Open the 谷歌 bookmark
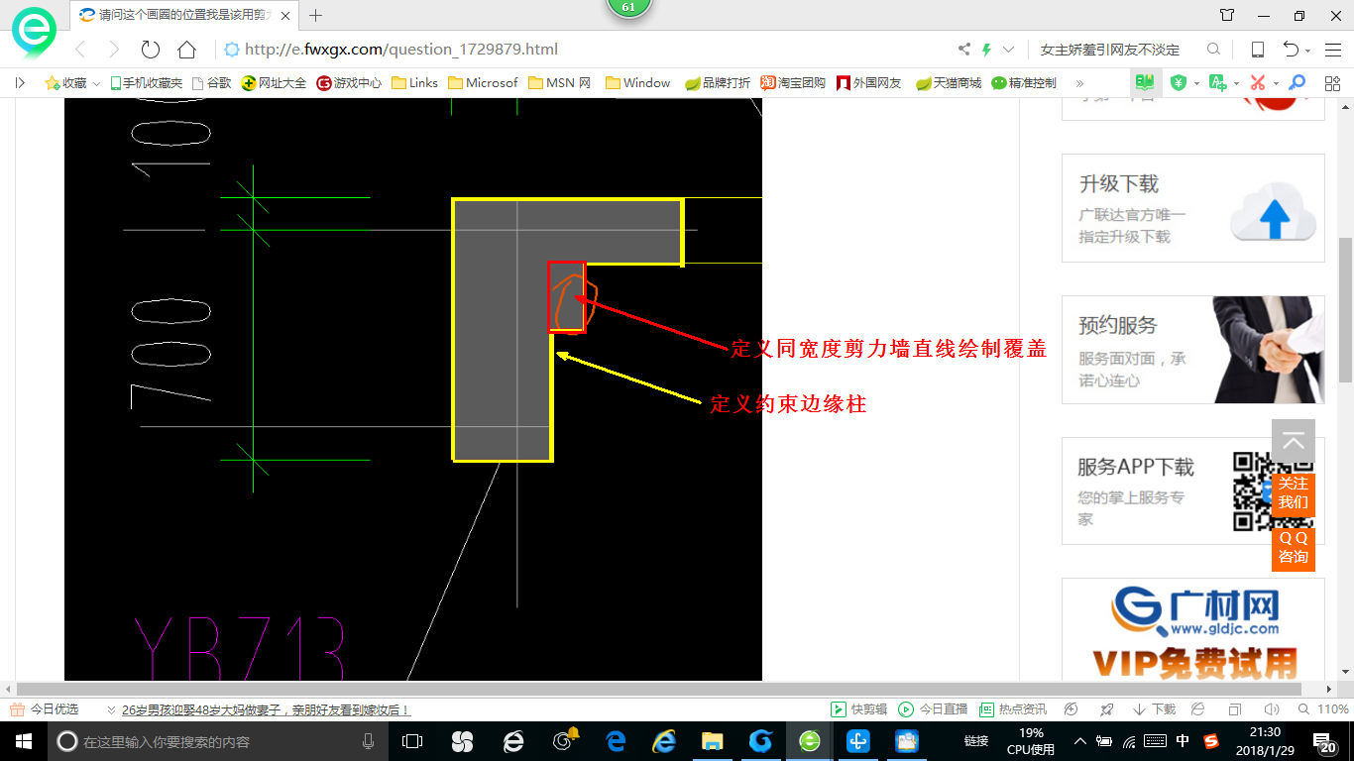 tap(211, 83)
